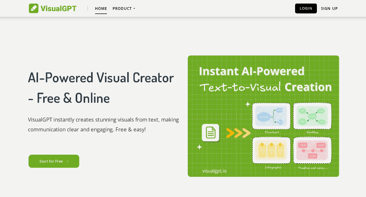Open the SIGN UP link

pyautogui.click(x=329, y=8)
